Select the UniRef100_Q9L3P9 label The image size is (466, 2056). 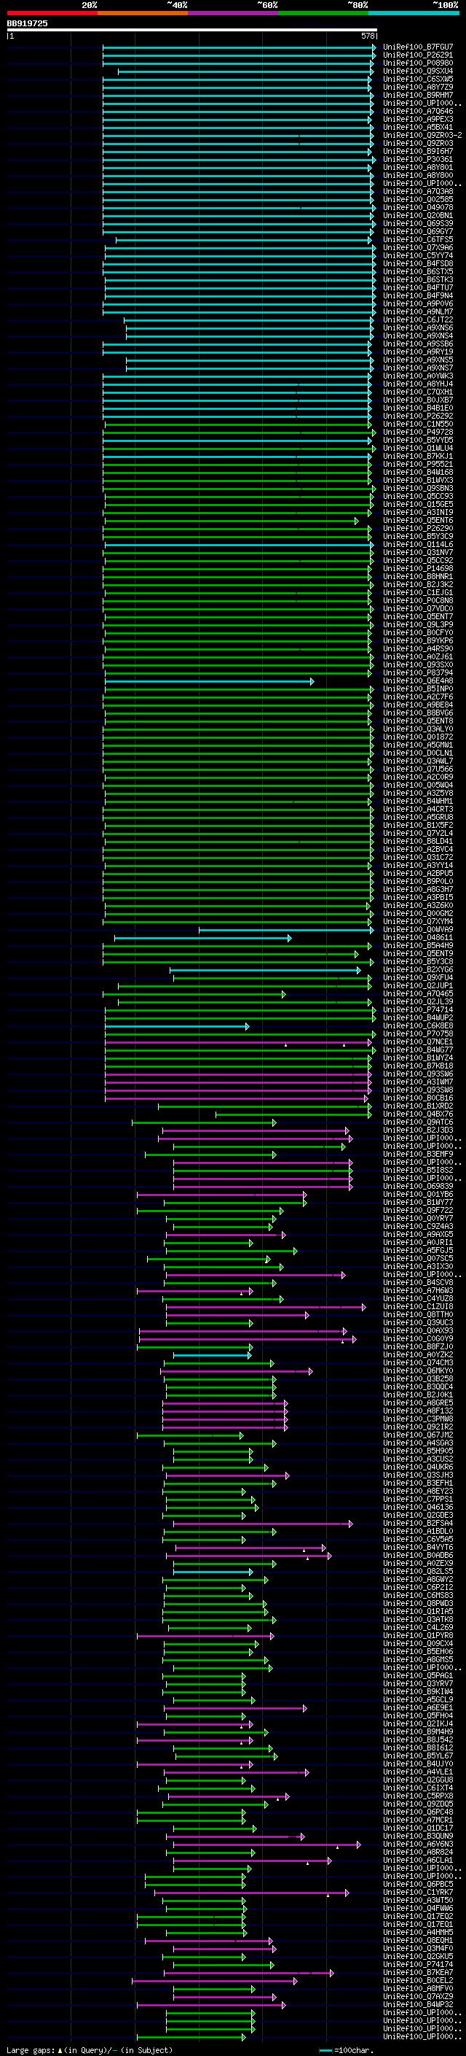tap(417, 625)
